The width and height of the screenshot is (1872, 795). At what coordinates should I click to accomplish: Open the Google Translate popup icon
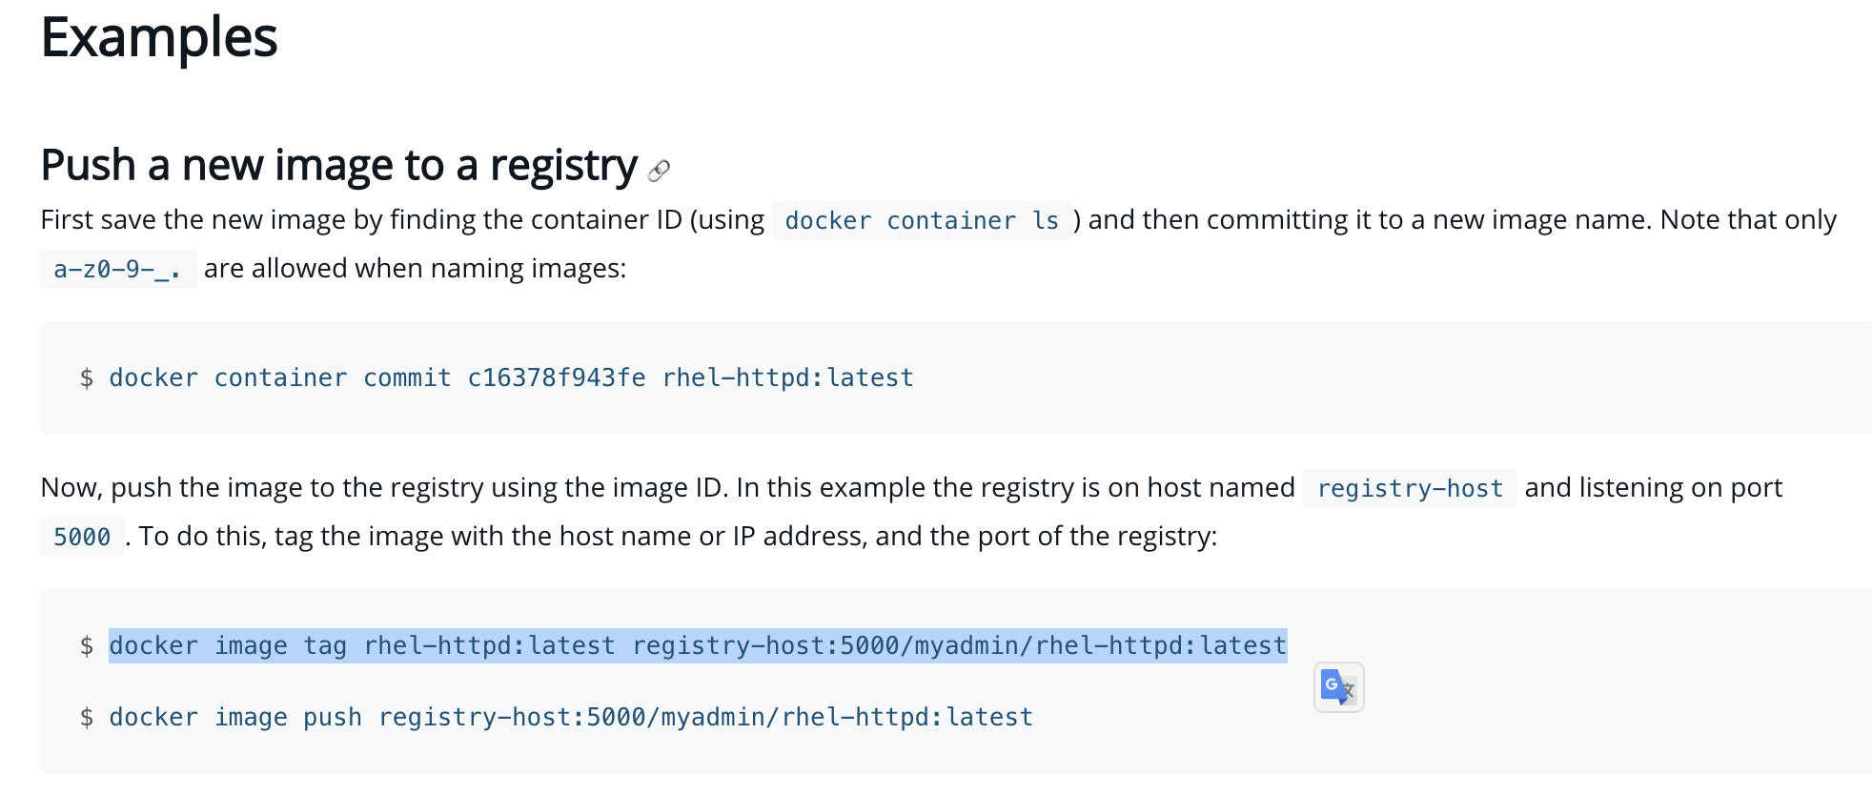(x=1338, y=687)
